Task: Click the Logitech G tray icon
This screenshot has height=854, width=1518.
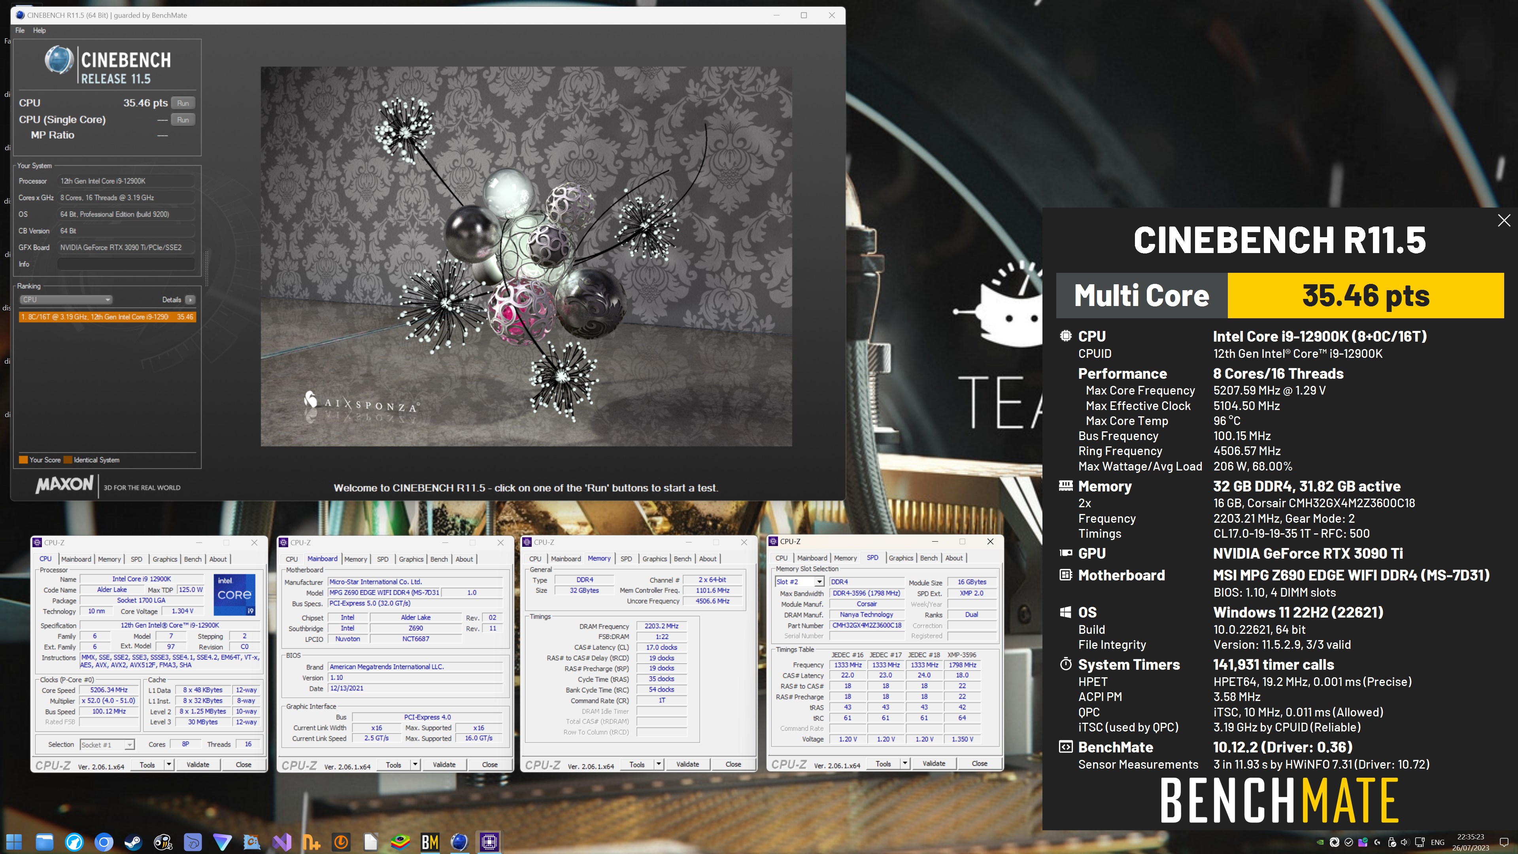Action: 1378,842
